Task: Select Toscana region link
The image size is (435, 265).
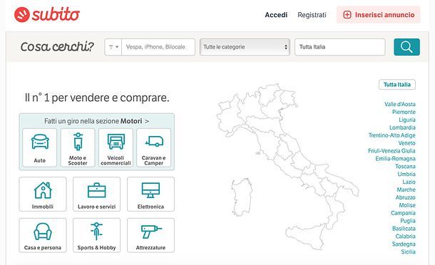Action: [x=405, y=166]
